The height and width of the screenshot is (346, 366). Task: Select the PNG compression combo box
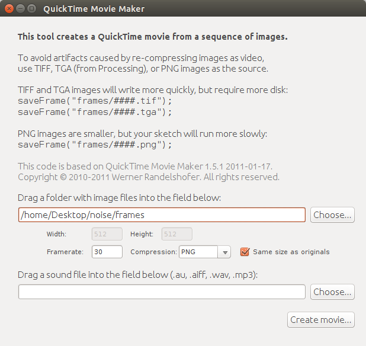coord(205,252)
